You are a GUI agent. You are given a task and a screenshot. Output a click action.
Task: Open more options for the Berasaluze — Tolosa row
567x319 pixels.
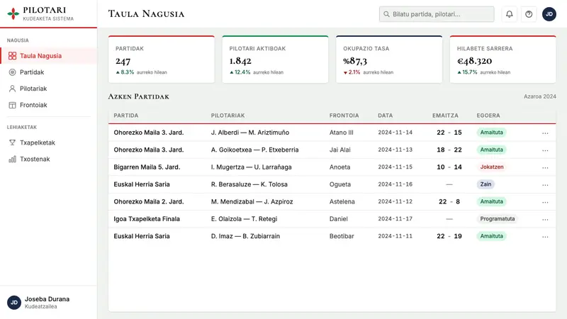point(545,185)
